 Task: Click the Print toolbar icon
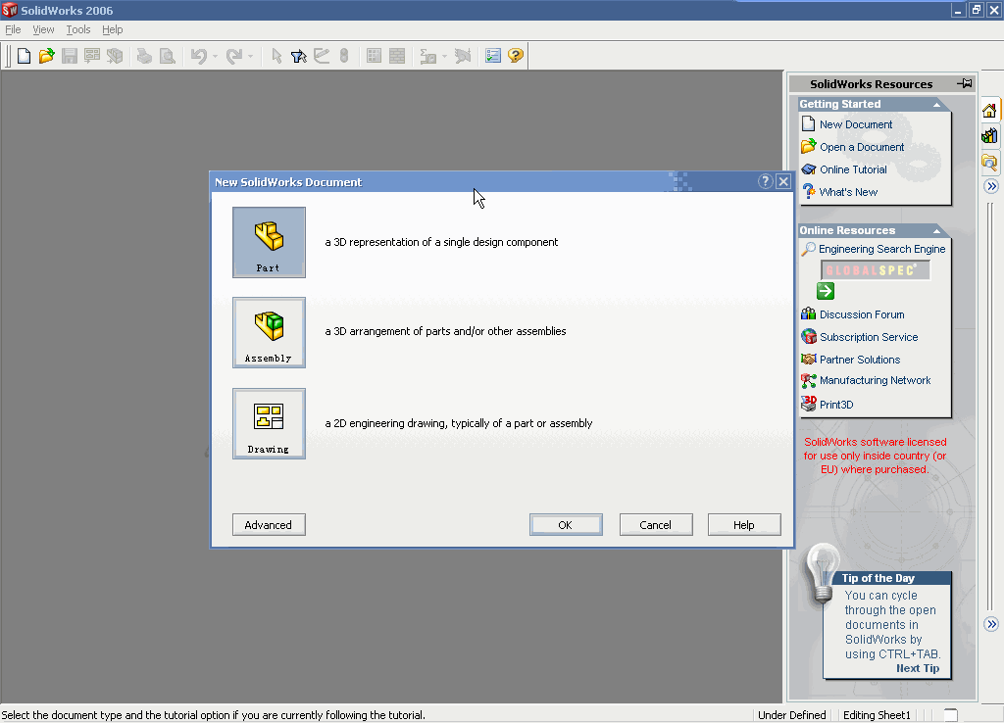click(x=145, y=56)
